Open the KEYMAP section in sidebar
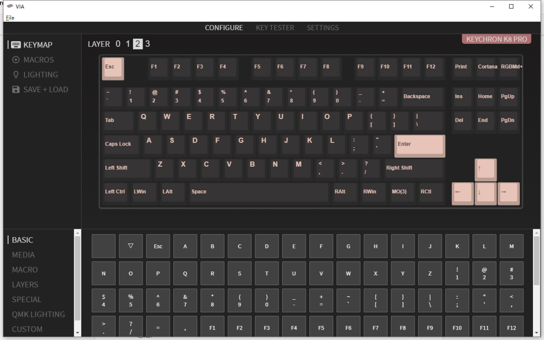Image resolution: width=544 pixels, height=340 pixels. point(32,45)
